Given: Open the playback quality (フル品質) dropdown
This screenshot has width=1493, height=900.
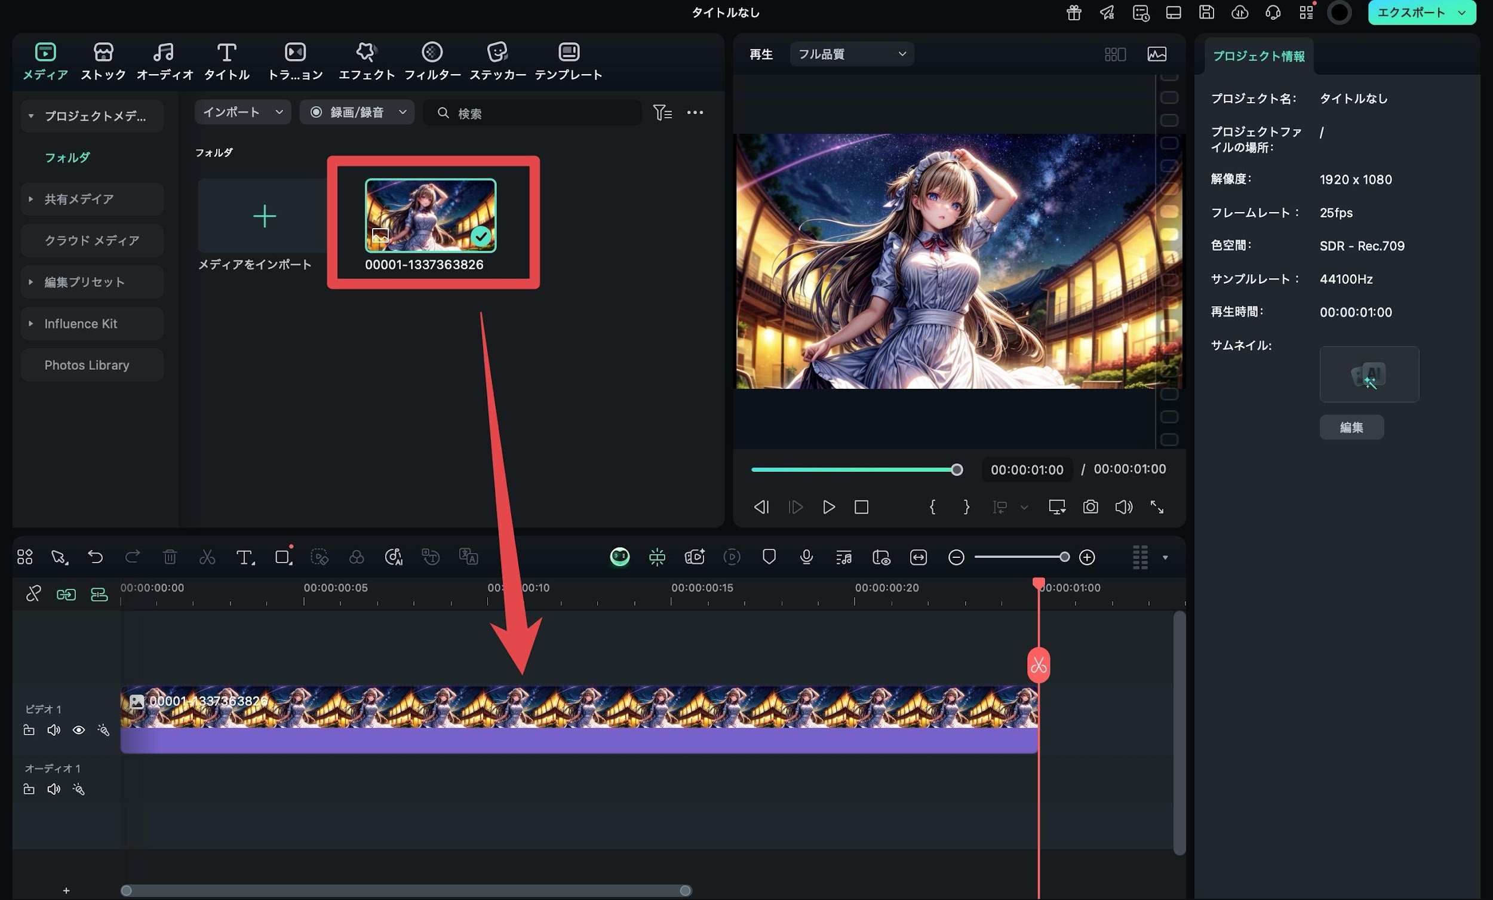Looking at the screenshot, I should [x=852, y=54].
